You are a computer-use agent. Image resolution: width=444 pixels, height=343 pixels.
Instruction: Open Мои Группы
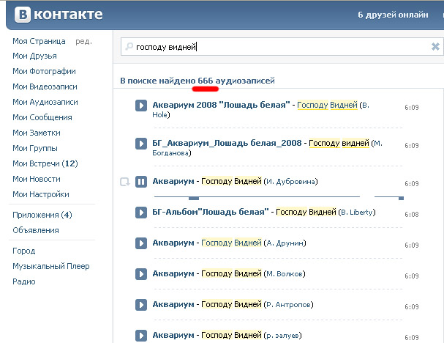(x=35, y=148)
